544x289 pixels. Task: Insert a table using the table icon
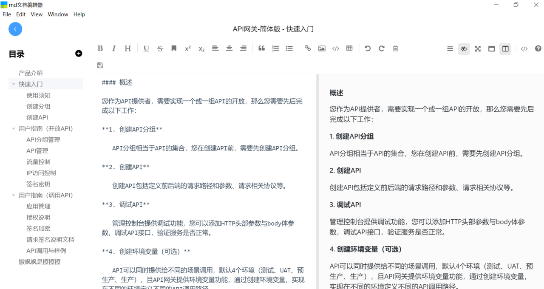349,48
